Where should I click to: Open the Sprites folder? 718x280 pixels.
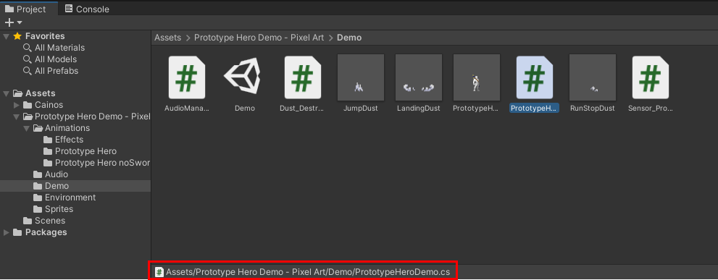(59, 209)
